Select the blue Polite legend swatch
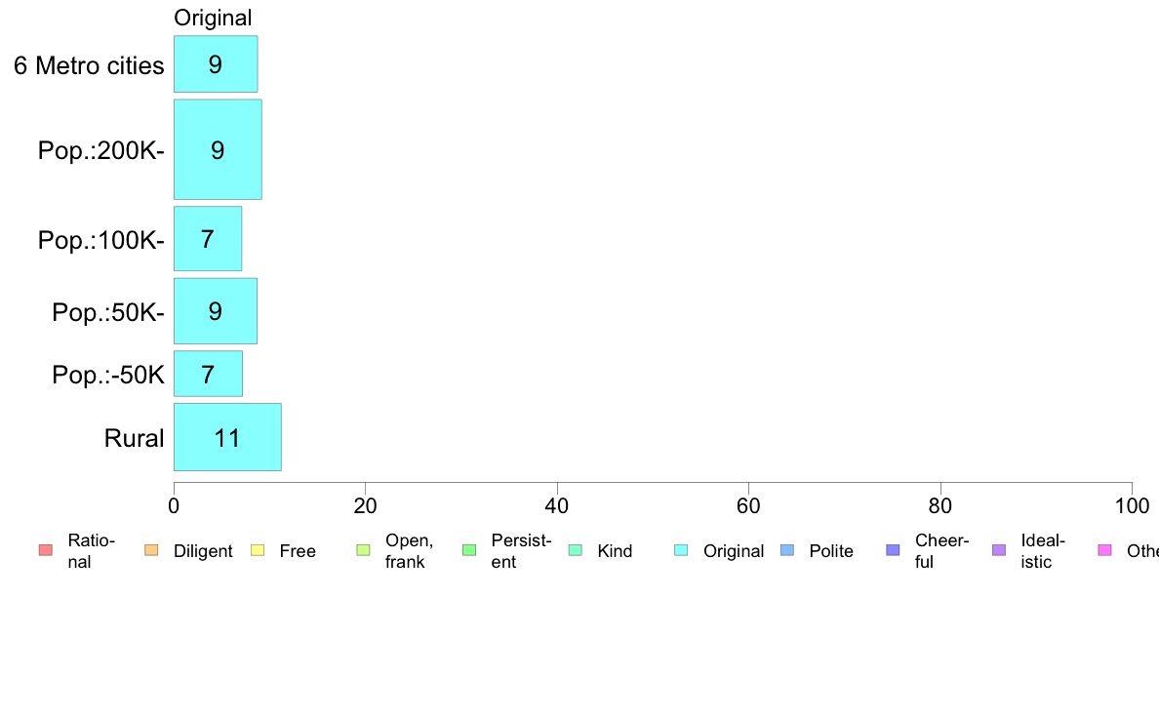Viewport: 1159px width, 718px height. point(787,550)
